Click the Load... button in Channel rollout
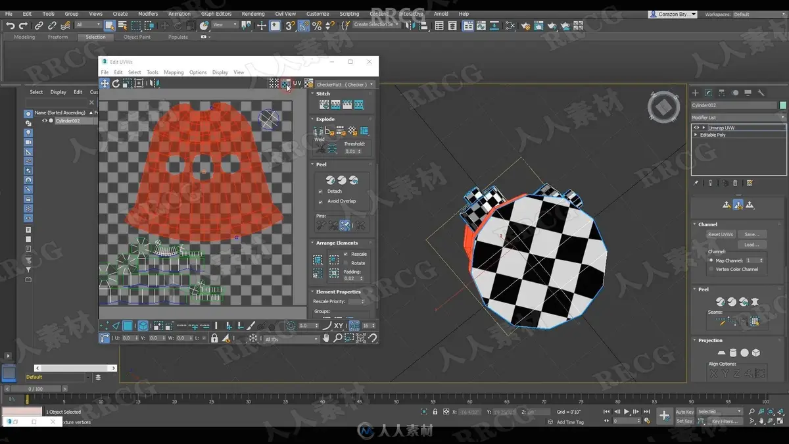Image resolution: width=789 pixels, height=444 pixels. (752, 245)
